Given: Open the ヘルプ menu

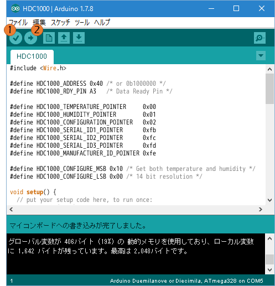Looking at the screenshot, I should coord(102,23).
